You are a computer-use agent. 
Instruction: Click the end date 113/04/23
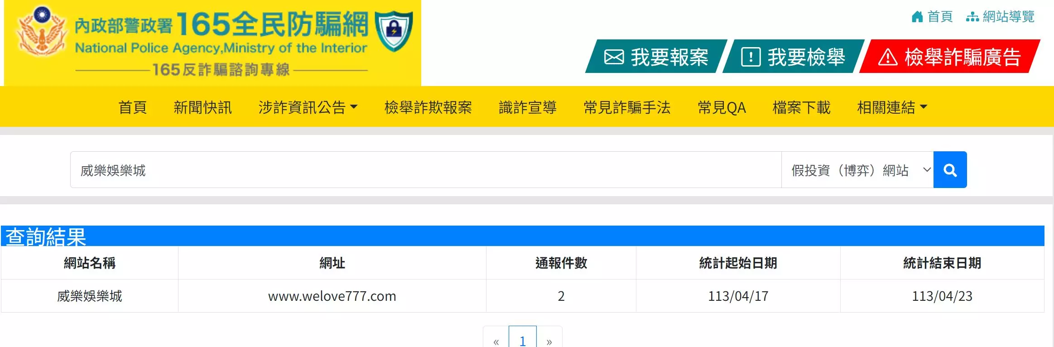pyautogui.click(x=942, y=296)
